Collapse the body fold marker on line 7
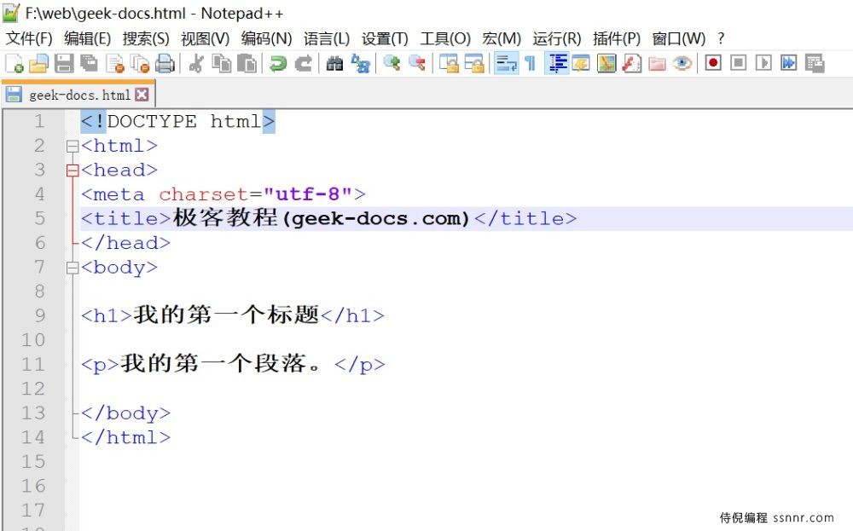The height and width of the screenshot is (531, 853). [x=73, y=268]
